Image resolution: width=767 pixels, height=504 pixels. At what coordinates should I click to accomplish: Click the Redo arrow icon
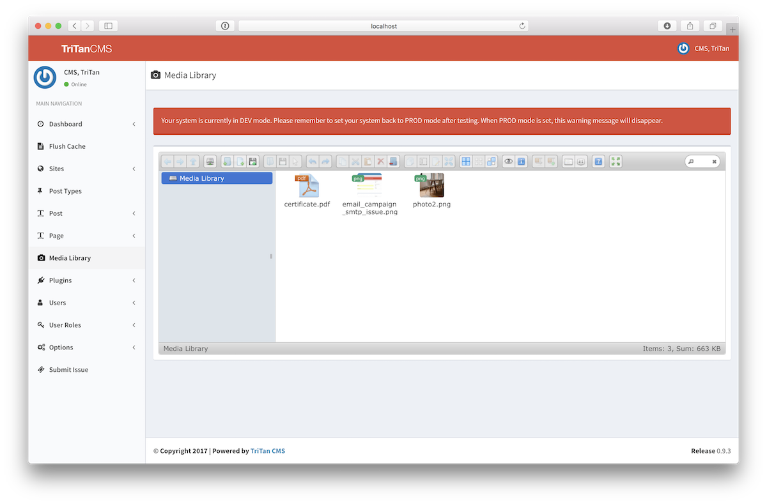coord(325,161)
